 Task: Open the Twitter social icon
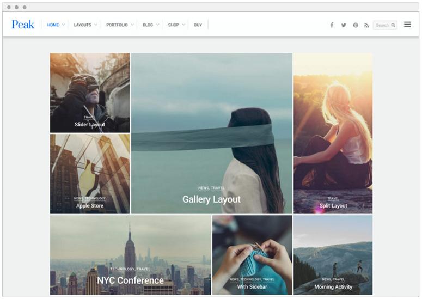click(344, 25)
